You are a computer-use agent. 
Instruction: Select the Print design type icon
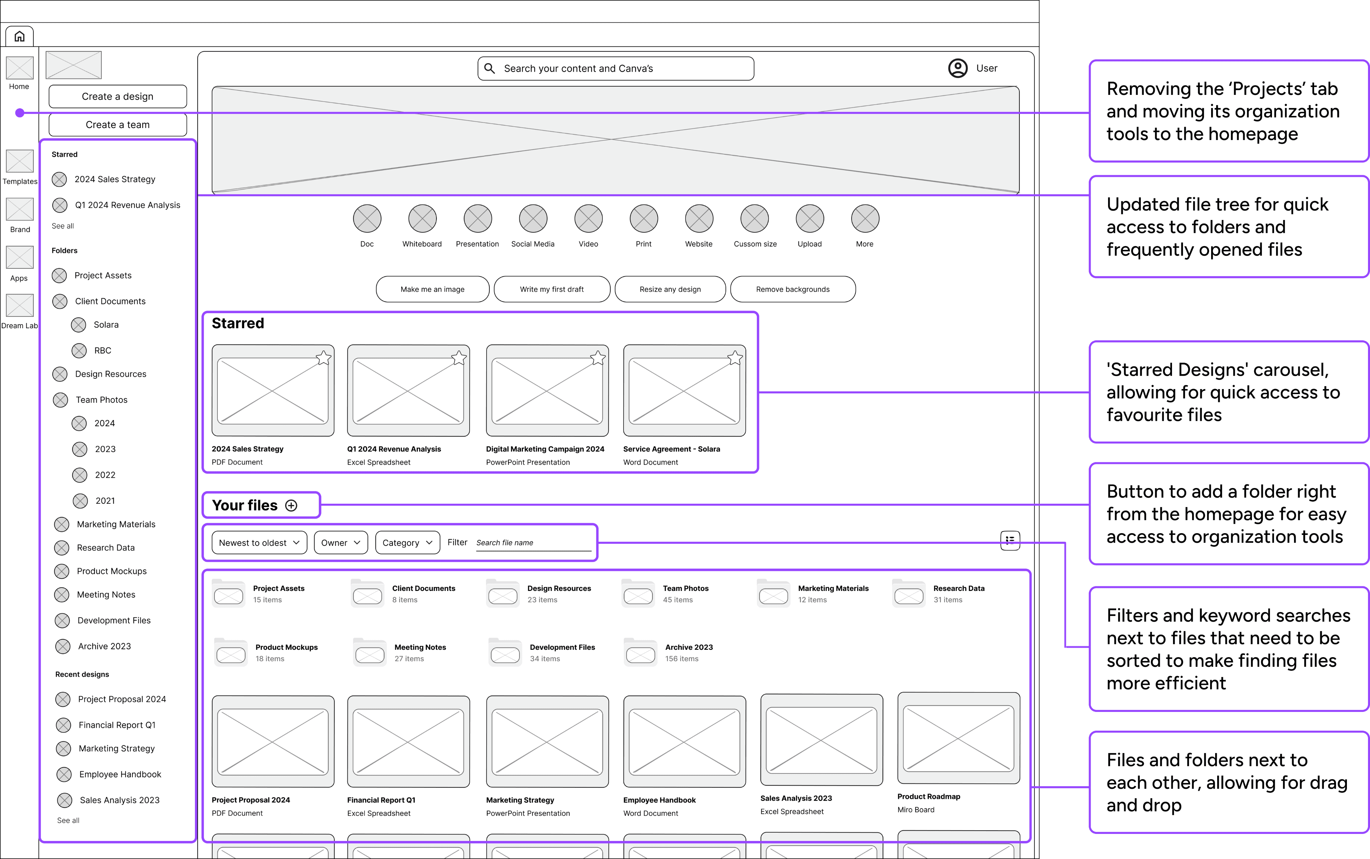[644, 219]
